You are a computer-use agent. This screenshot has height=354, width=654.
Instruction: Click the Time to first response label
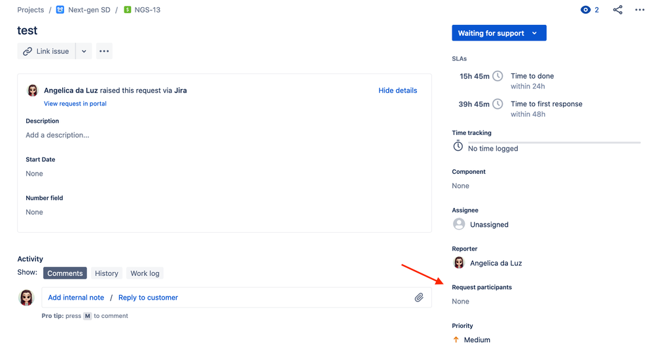tap(547, 104)
